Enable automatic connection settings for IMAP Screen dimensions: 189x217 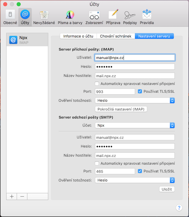click(97, 84)
